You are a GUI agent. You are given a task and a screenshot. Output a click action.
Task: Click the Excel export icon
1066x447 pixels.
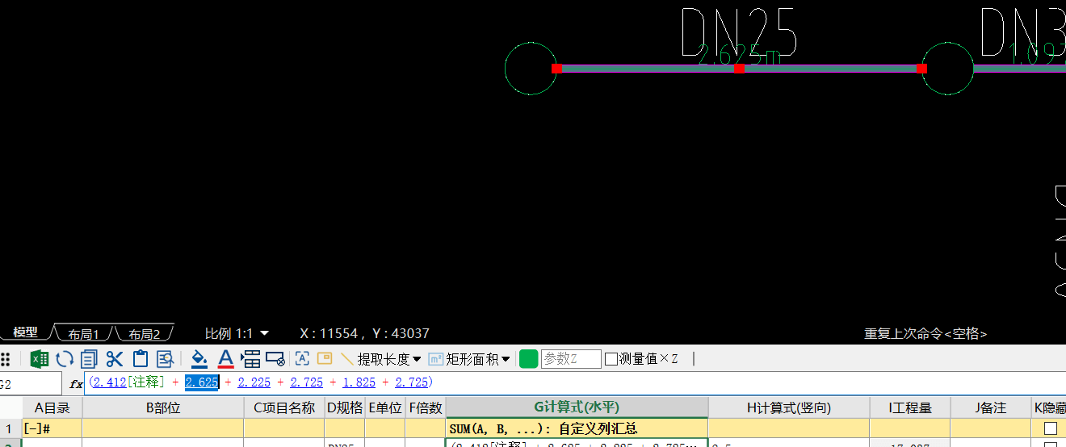[x=40, y=359]
